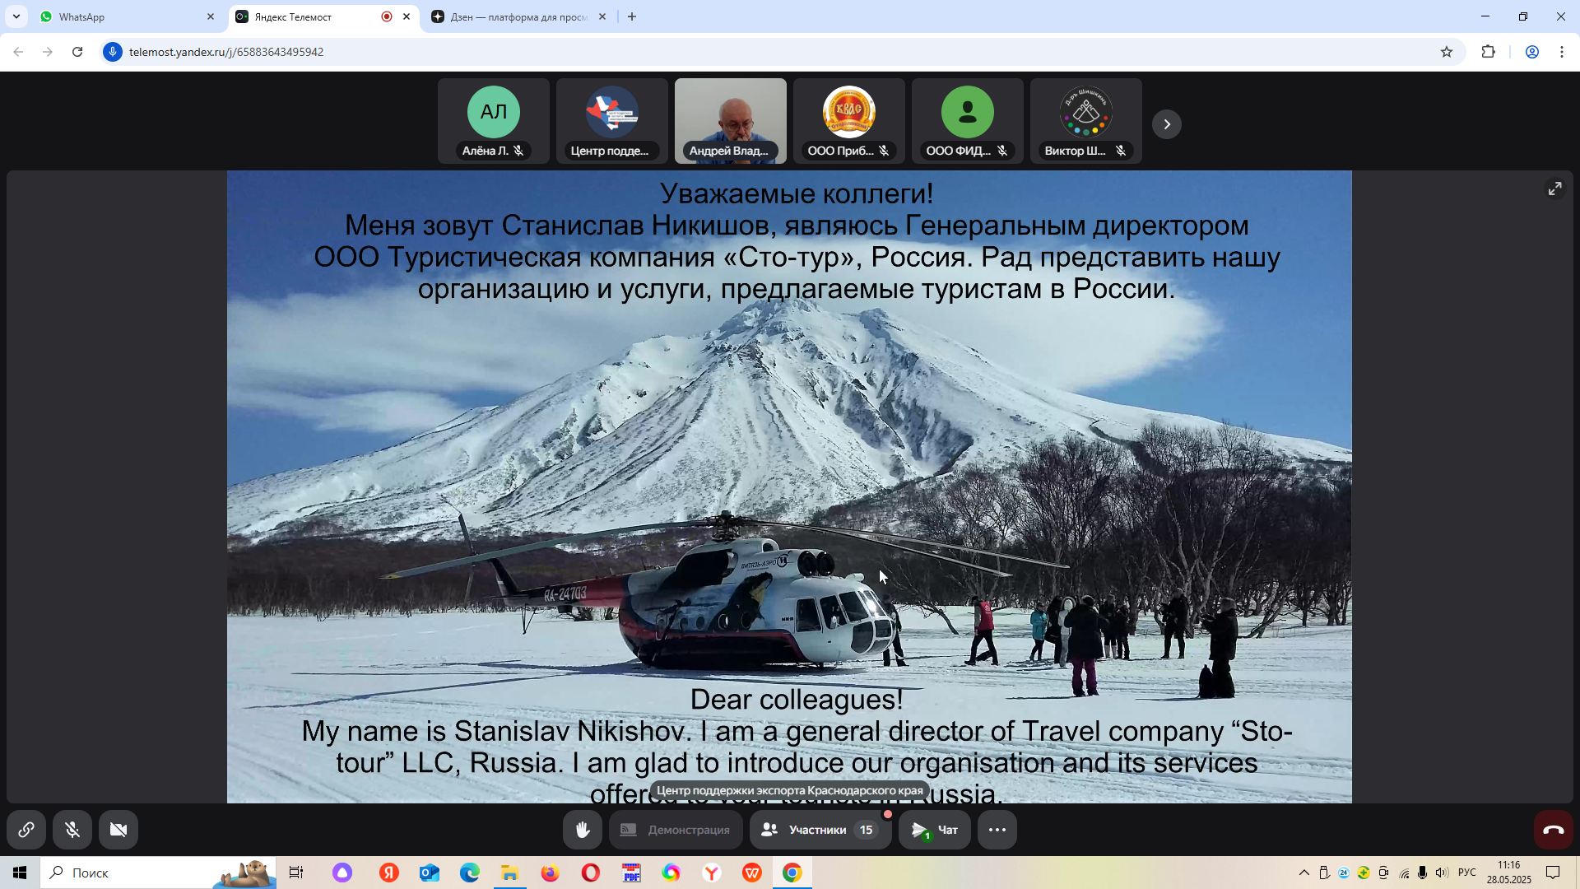The width and height of the screenshot is (1580, 889).
Task: Open the Чат panel
Action: click(x=935, y=830)
